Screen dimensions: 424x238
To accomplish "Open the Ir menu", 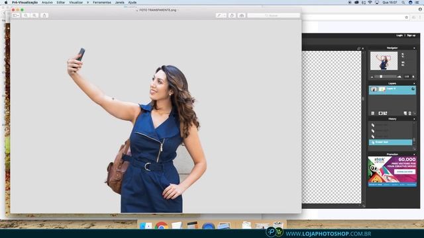I will coord(88,3).
